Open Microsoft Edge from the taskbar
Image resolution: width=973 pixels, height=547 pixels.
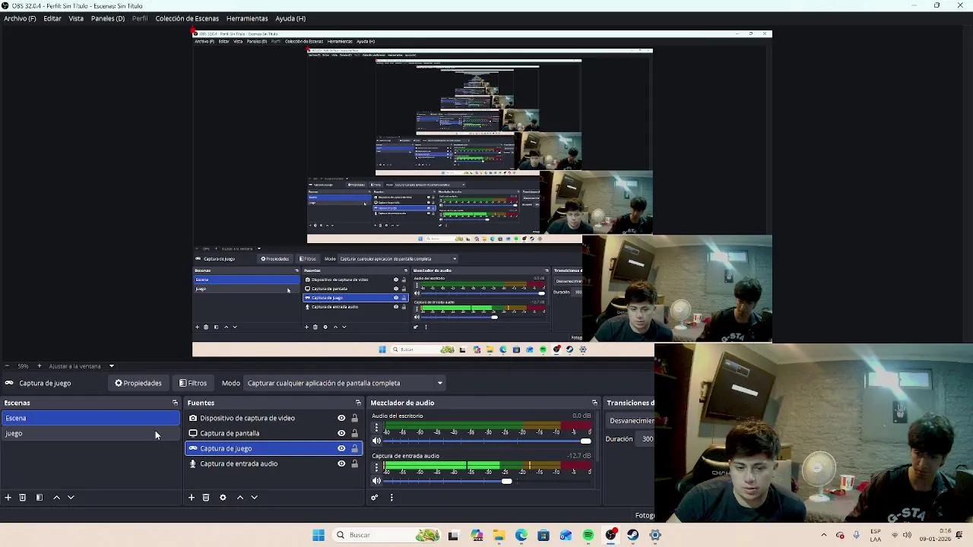pyautogui.click(x=521, y=536)
